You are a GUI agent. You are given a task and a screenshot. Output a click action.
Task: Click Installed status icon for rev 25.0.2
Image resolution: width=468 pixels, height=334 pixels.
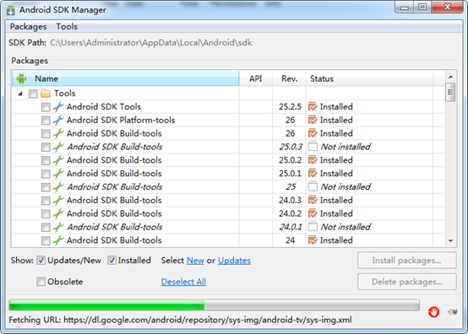[x=313, y=160]
